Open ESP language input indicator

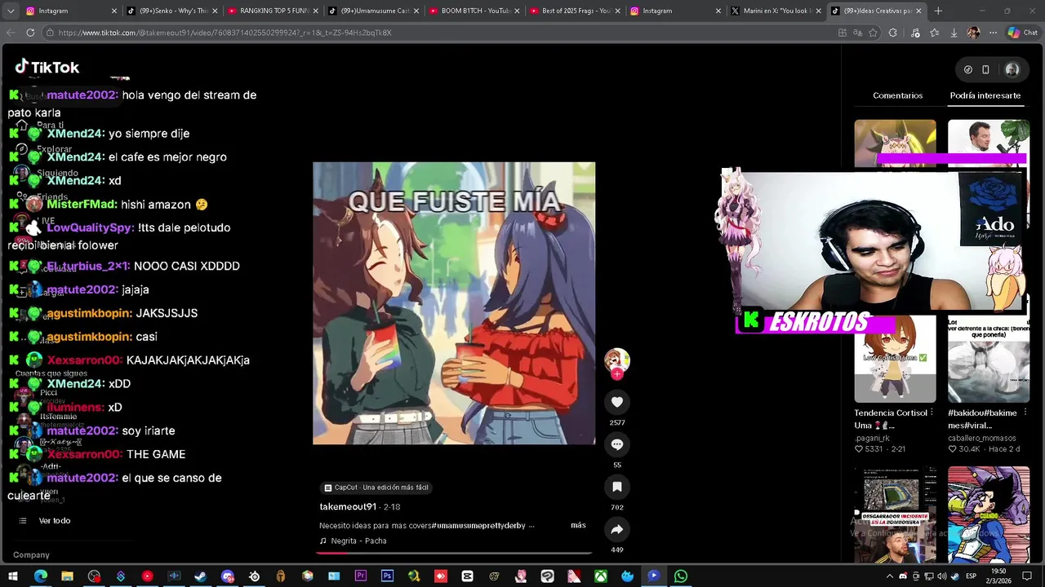click(972, 576)
